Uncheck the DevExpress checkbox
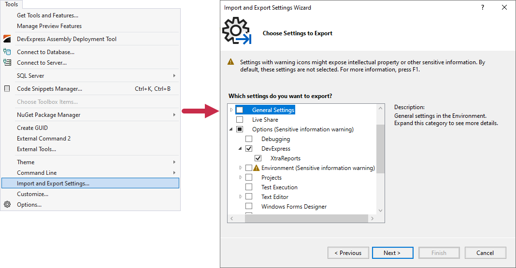The height and width of the screenshot is (268, 516). 249,148
